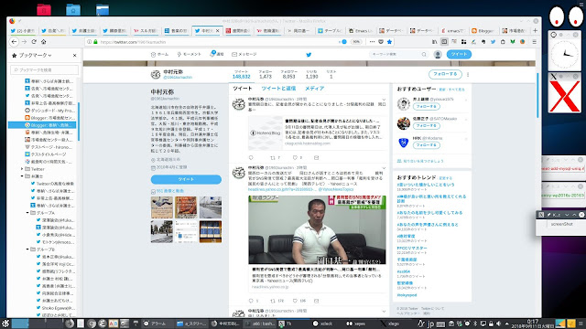Image resolution: width=586 pixels, height=329 pixels.
Task: Open ホーム in Twitter navigation
Action: pos(159,55)
